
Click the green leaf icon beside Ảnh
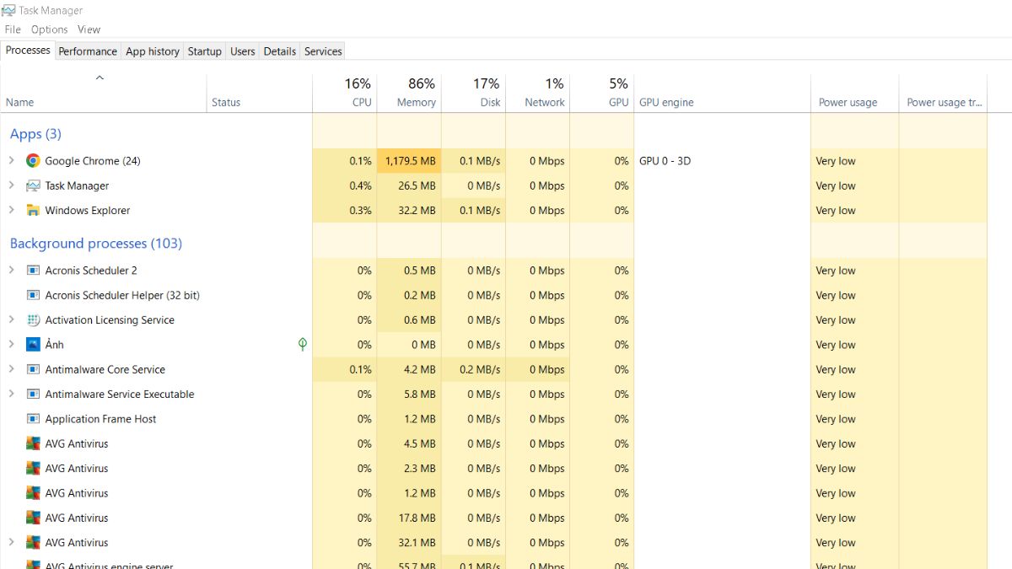[302, 344]
